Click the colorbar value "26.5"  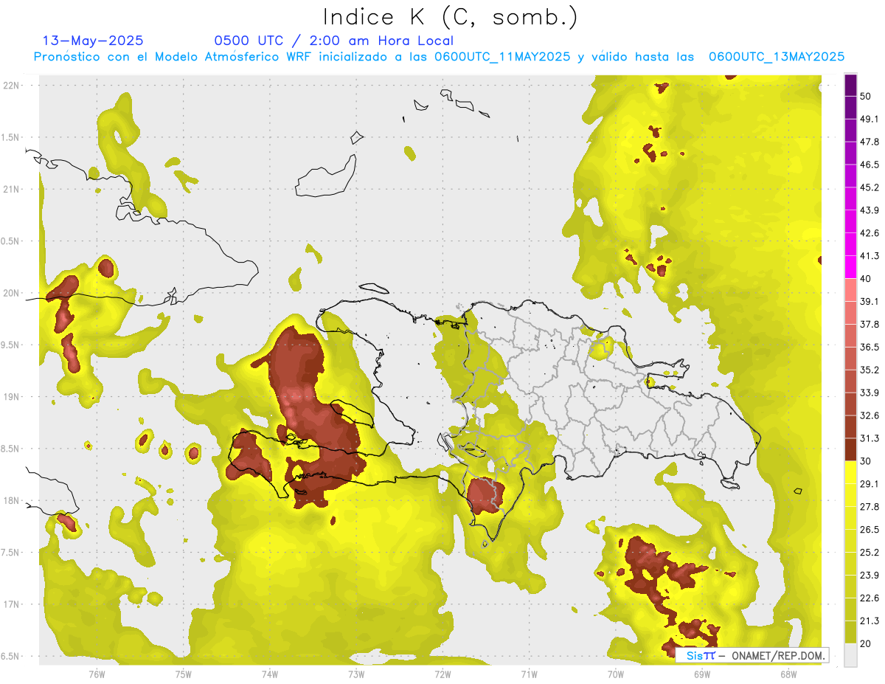[x=870, y=530]
